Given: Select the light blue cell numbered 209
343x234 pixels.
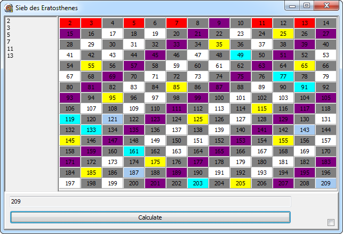Looking at the screenshot, I should [x=326, y=183].
